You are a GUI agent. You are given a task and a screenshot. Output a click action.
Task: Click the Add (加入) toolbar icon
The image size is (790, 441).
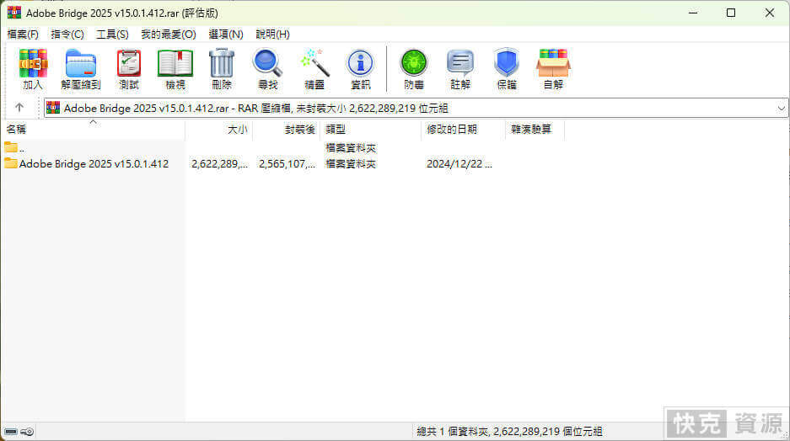(33, 69)
